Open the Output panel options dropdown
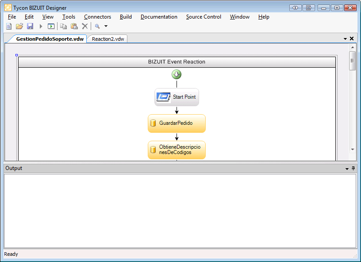 (347, 169)
